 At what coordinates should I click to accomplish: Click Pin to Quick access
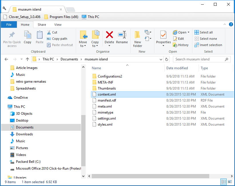coord(12,39)
